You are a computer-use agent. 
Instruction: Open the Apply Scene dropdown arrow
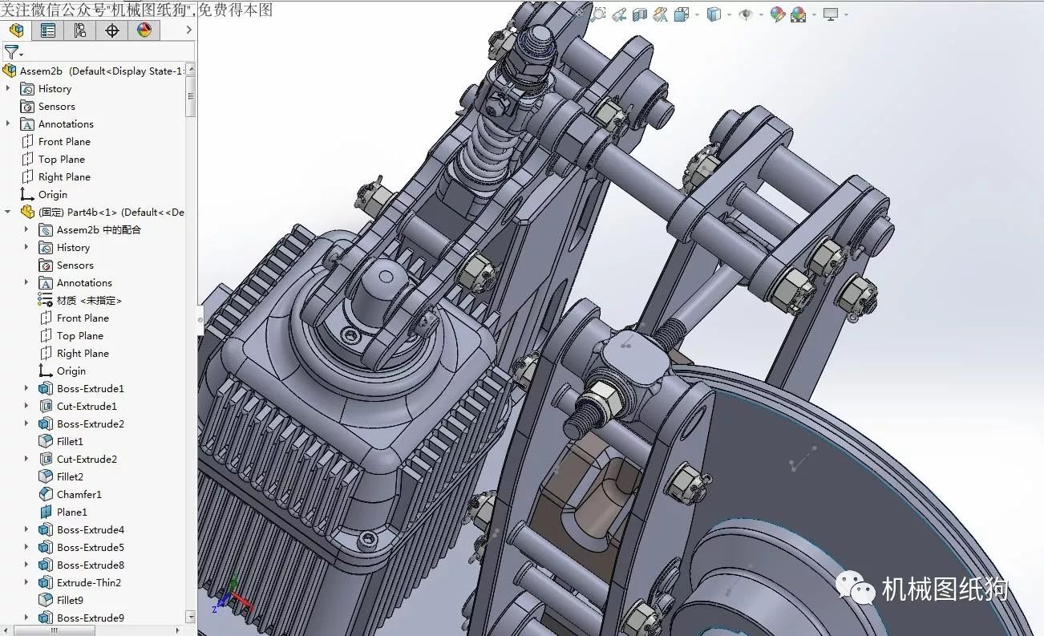pyautogui.click(x=814, y=14)
